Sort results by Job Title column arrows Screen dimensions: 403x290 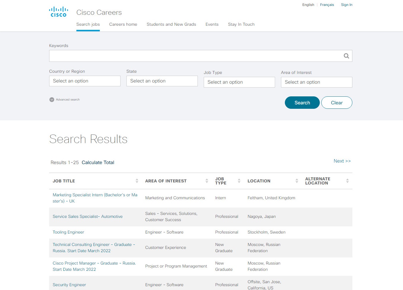[137, 181]
